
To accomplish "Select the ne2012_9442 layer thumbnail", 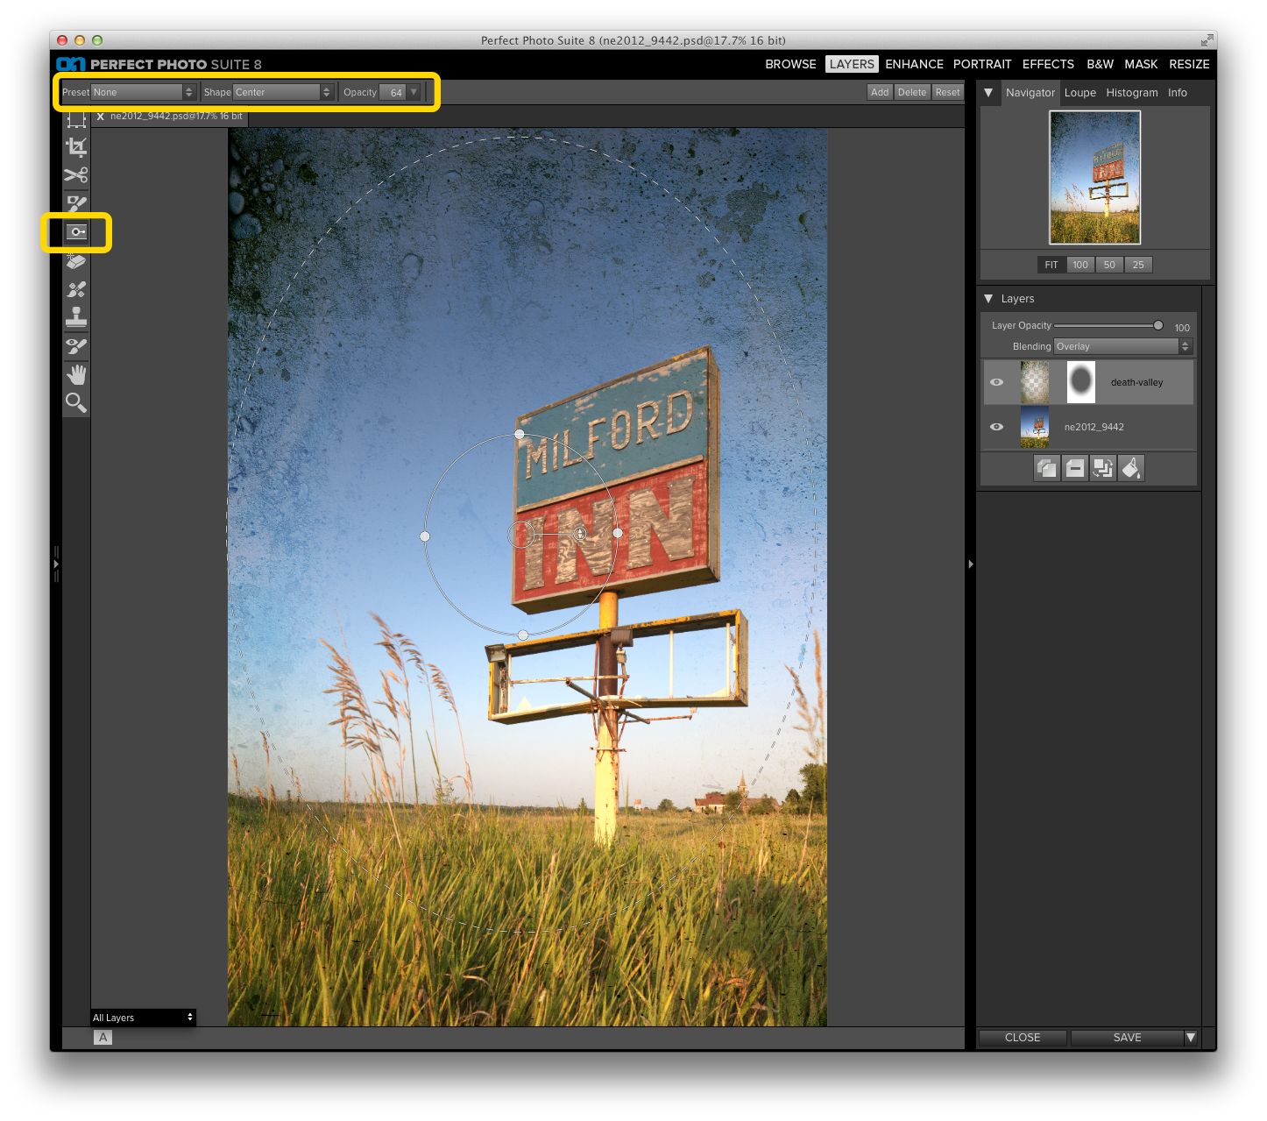I will click(x=1035, y=427).
